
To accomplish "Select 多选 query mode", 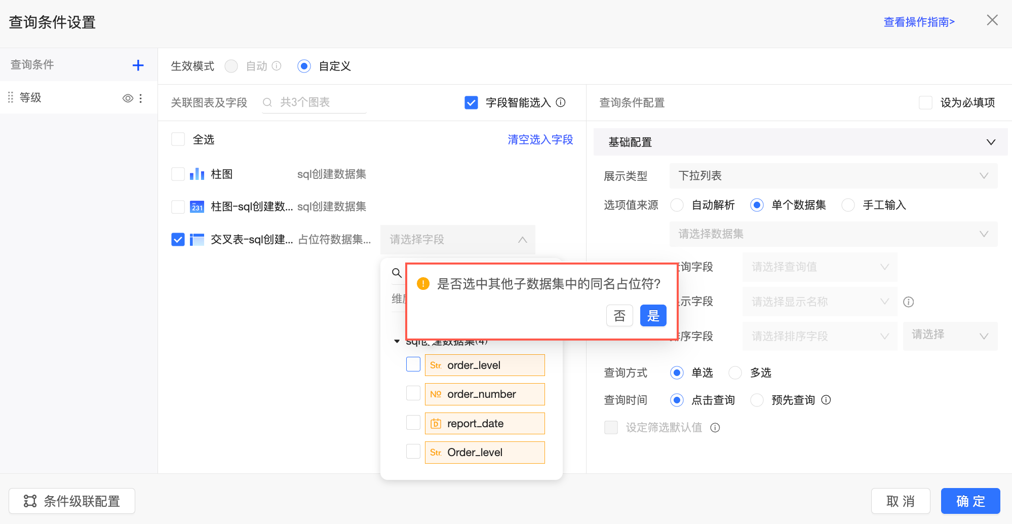I will [735, 373].
